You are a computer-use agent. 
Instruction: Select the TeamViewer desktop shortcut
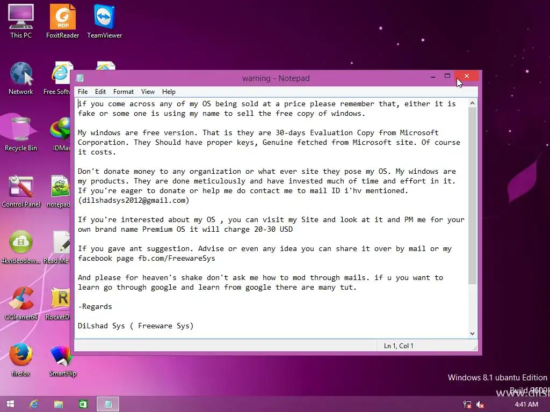tap(105, 21)
